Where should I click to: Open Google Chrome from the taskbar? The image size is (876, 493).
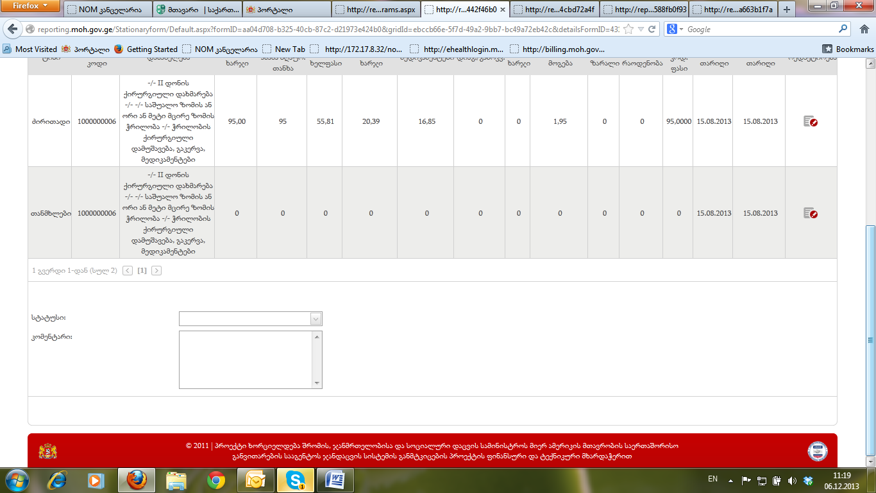click(x=215, y=480)
